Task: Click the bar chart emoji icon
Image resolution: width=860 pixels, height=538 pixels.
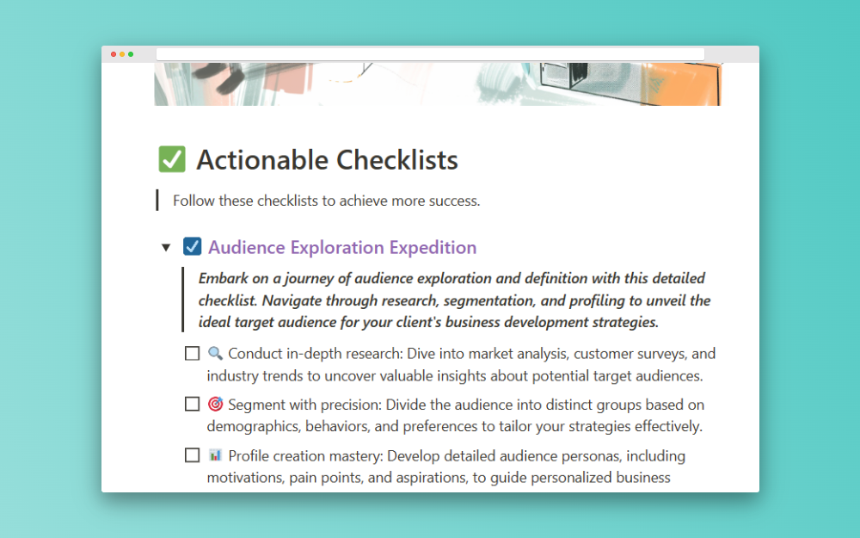Action: click(x=215, y=455)
